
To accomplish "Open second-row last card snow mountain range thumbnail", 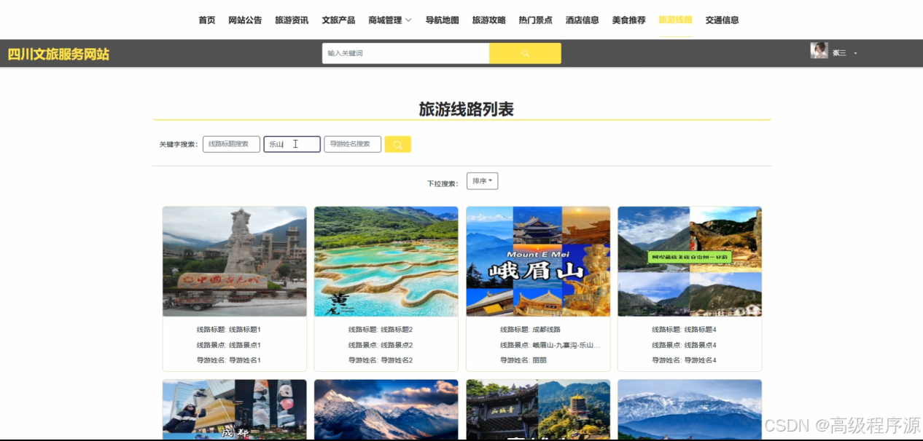I will coord(690,409).
